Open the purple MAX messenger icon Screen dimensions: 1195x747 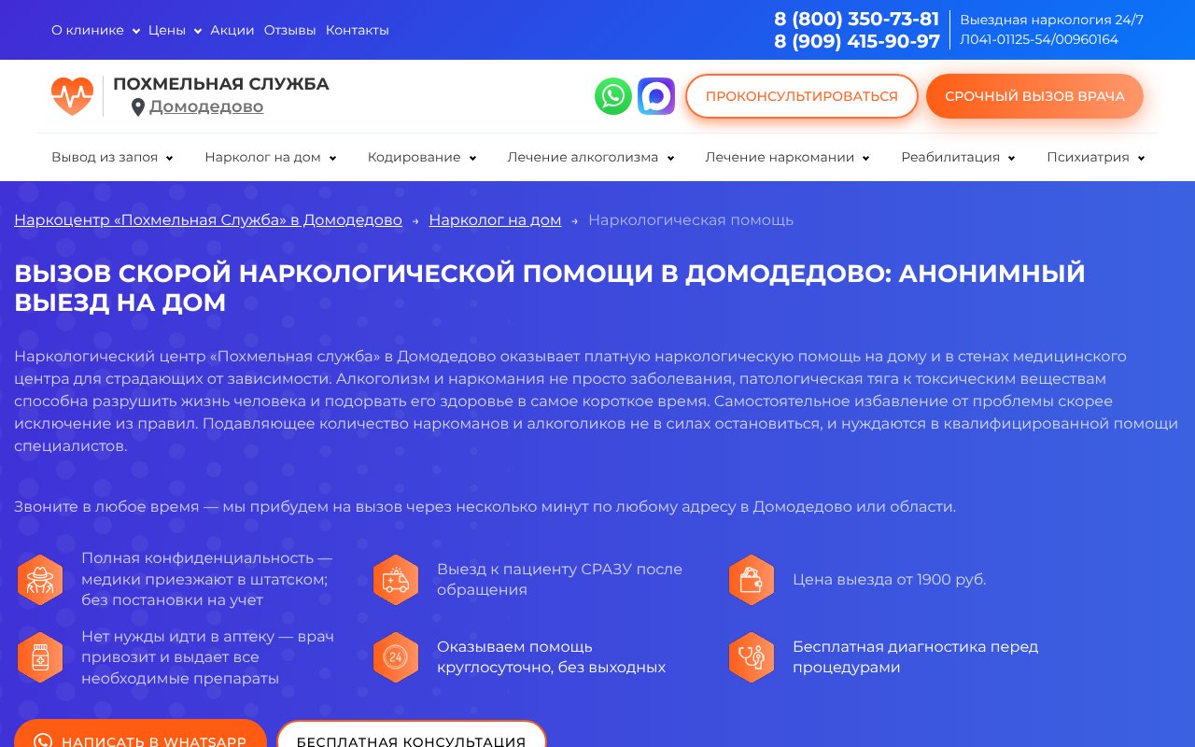[656, 96]
